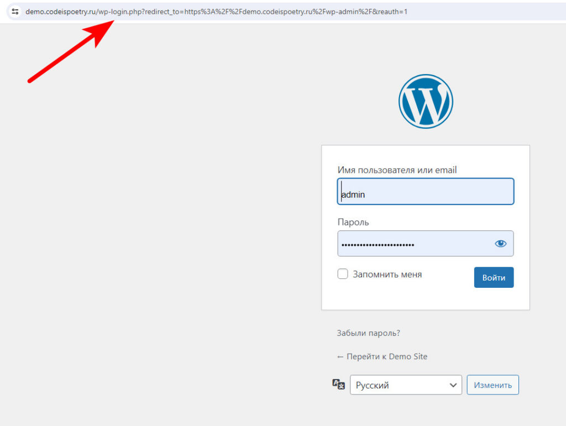Follow the "Перейти к Demo Site" link
The height and width of the screenshot is (426, 566).
pos(382,356)
